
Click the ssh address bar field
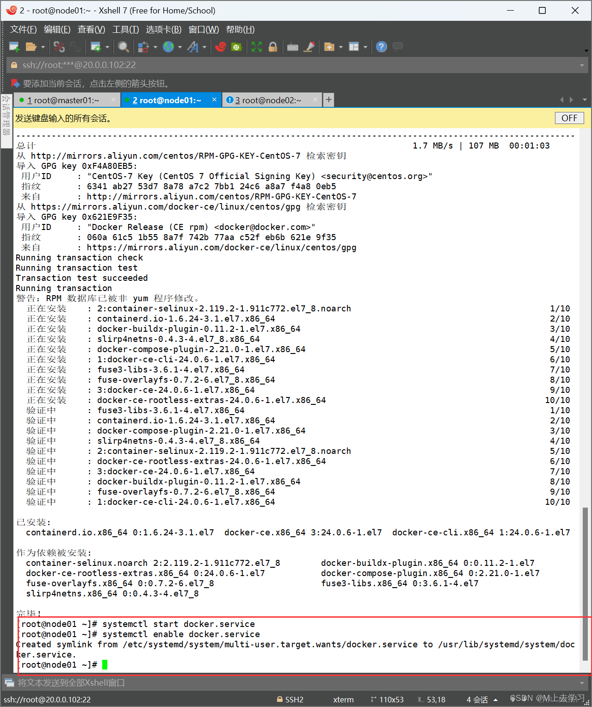[297, 65]
